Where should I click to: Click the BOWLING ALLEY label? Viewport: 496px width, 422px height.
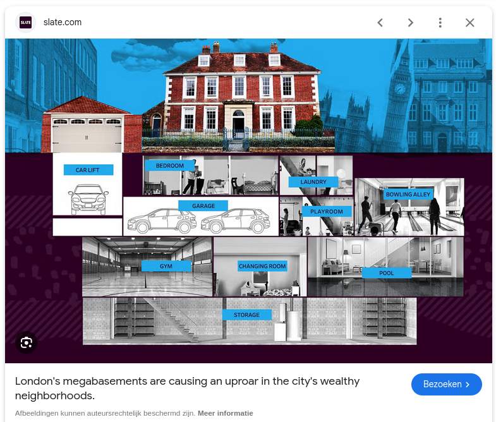point(408,194)
